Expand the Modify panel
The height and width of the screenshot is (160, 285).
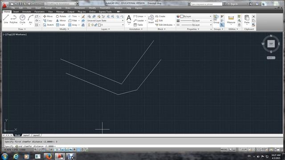pos(64,29)
